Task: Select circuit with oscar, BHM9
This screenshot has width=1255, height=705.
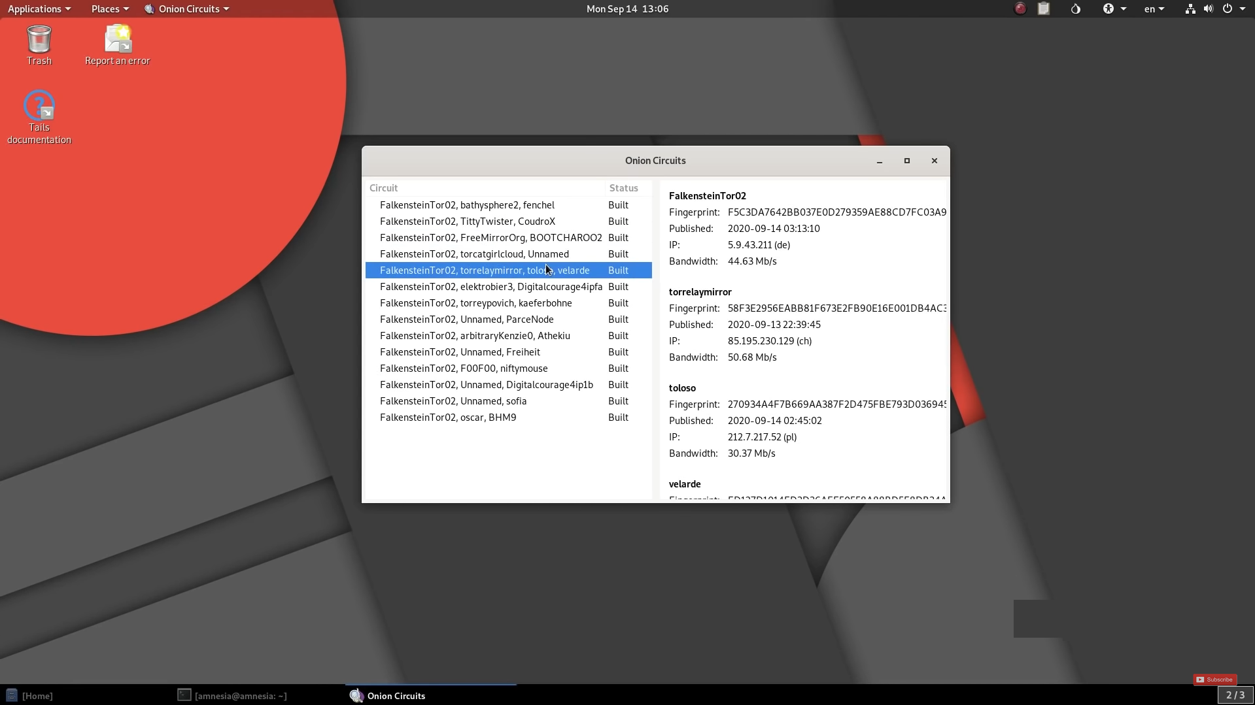Action: [x=508, y=418]
